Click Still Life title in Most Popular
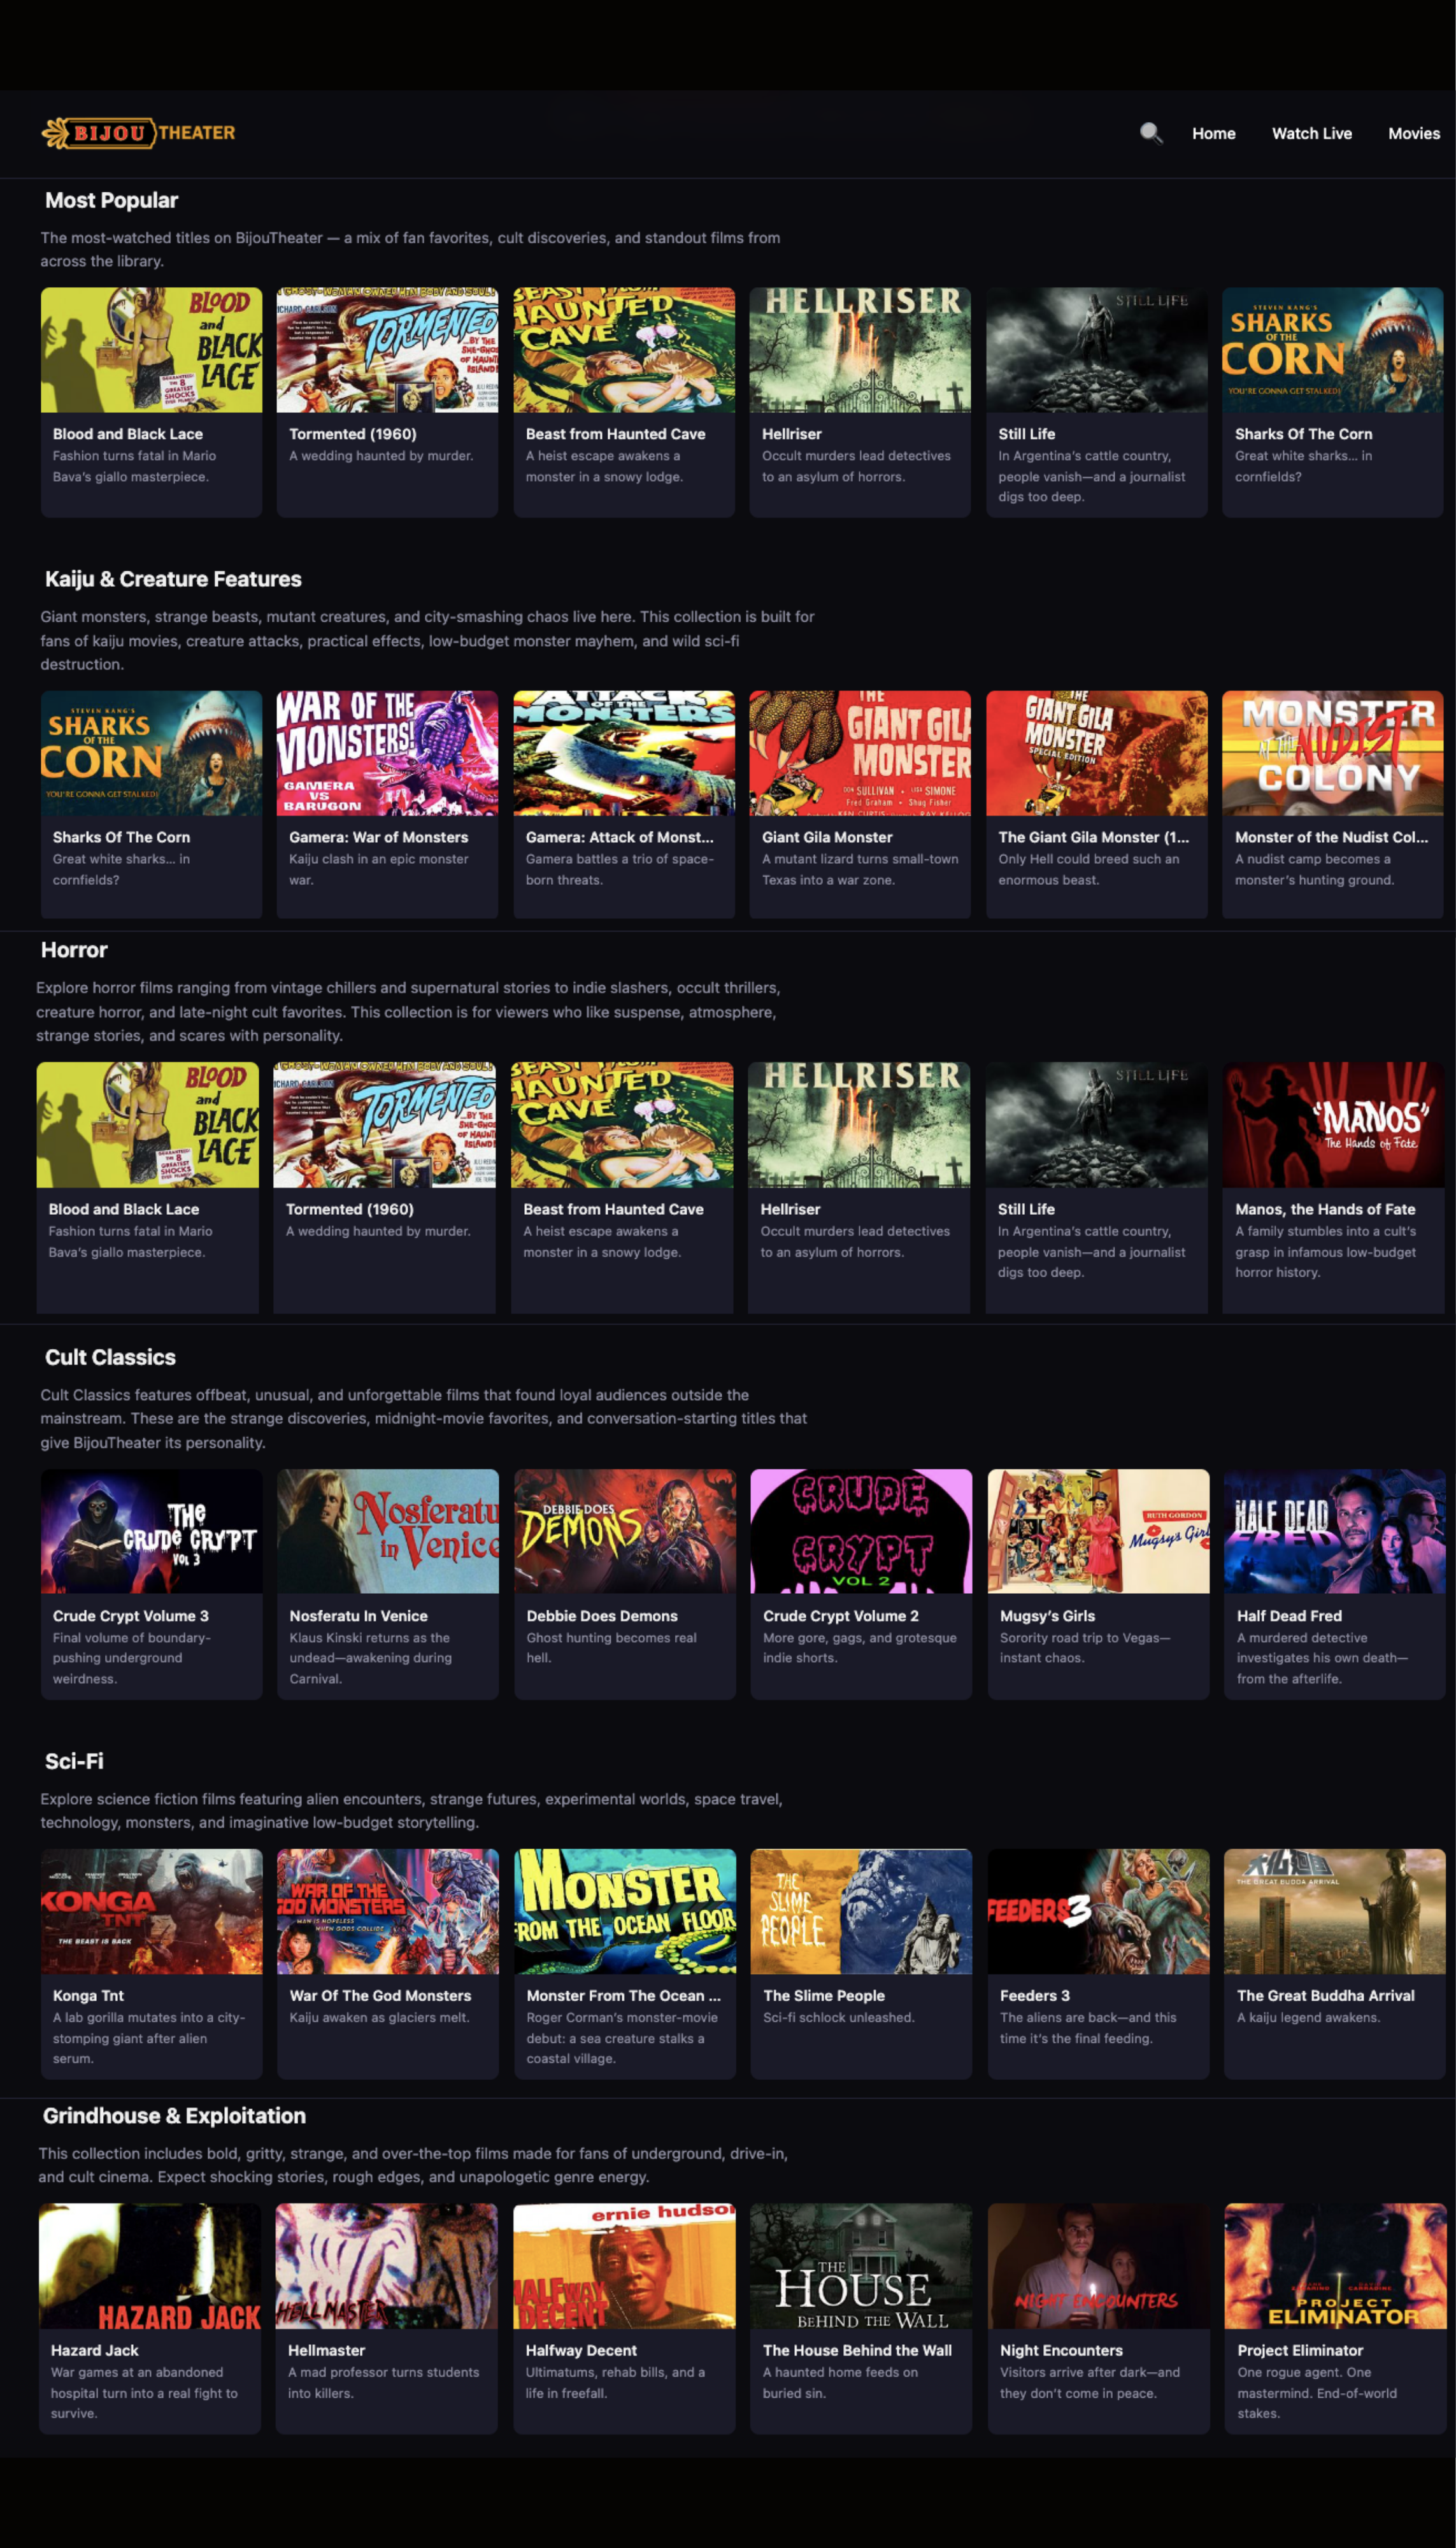1456x2548 pixels. [x=1026, y=434]
